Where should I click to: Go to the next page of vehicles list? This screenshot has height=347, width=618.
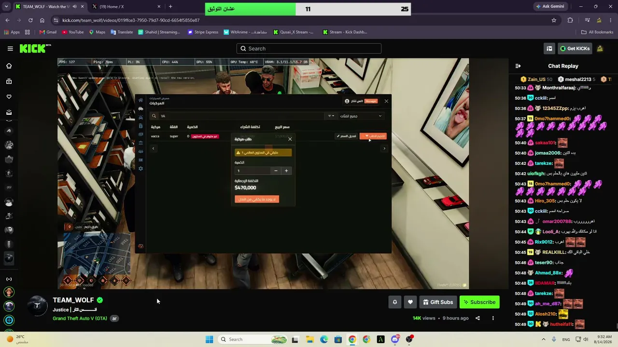(384, 148)
